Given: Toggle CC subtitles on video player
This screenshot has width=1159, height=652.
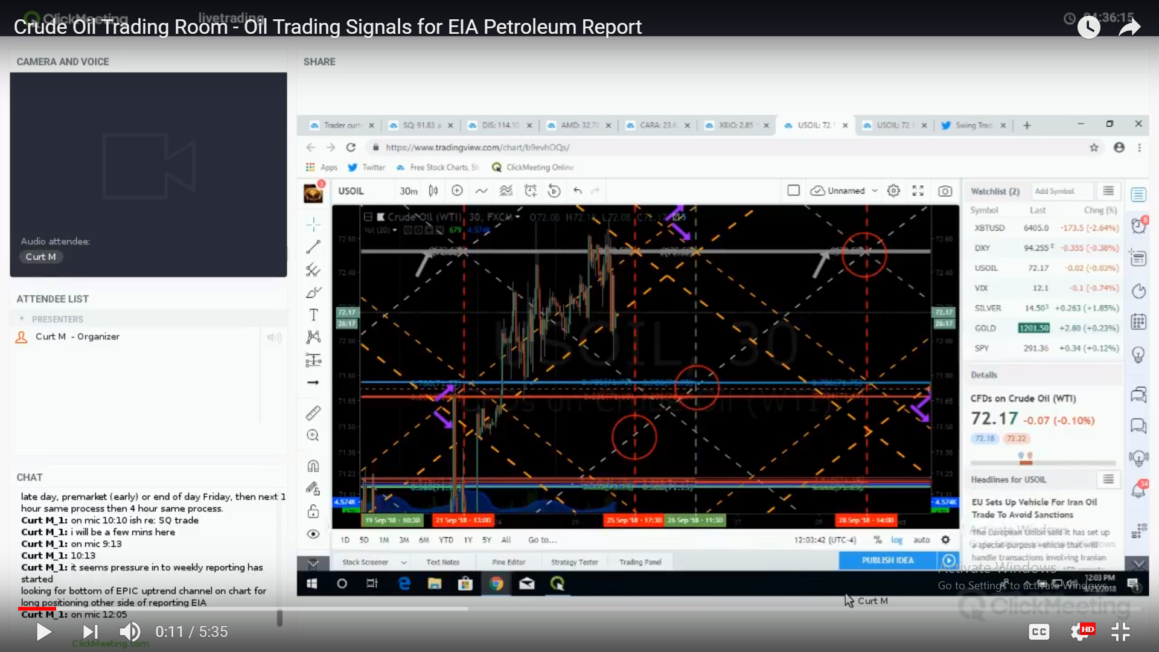Looking at the screenshot, I should point(1039,631).
